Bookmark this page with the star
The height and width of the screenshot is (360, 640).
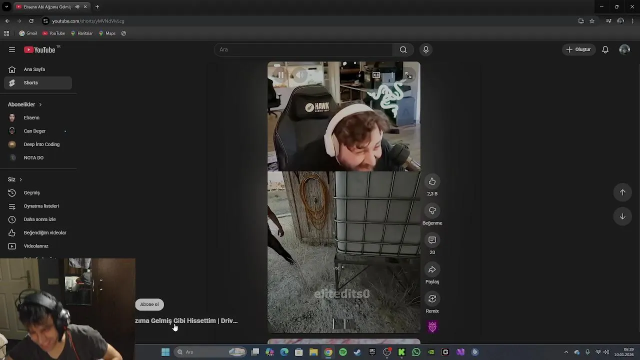tap(592, 21)
